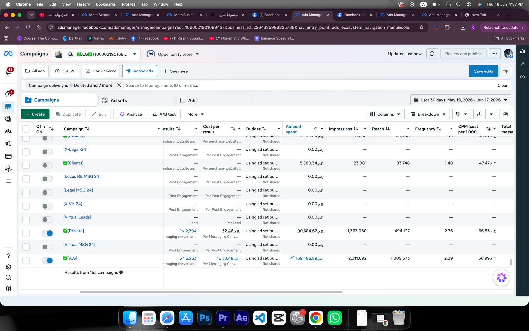Click the vertical table scrollbar thumb
Image resolution: width=529 pixels, height=331 pixels.
(511, 262)
